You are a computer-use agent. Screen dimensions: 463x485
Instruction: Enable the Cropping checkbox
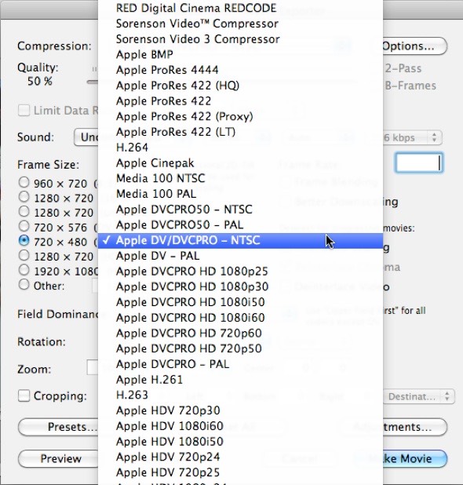24,396
